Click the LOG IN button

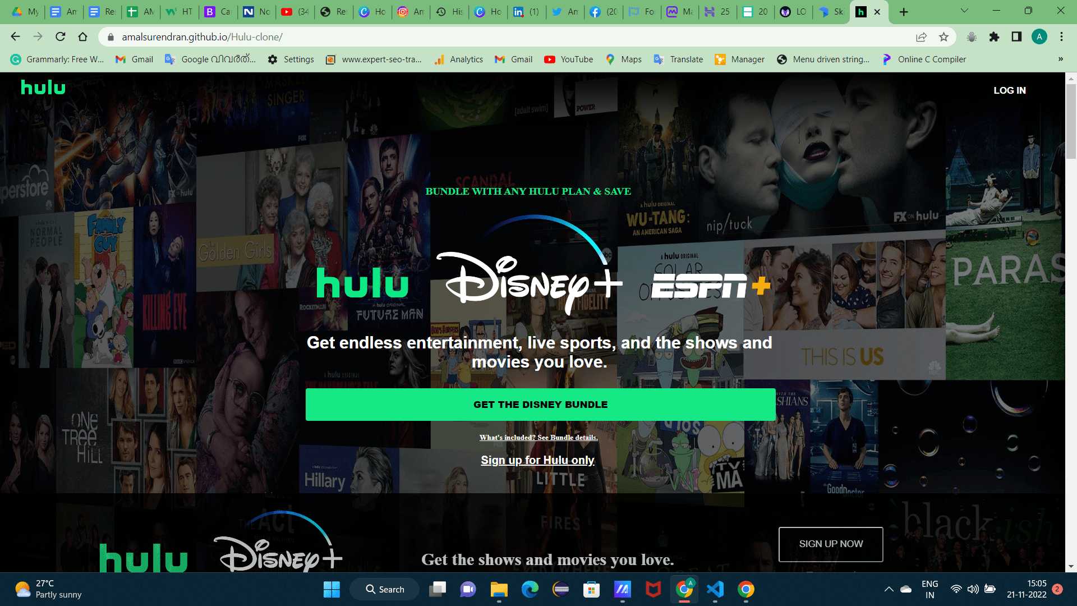tap(1009, 90)
